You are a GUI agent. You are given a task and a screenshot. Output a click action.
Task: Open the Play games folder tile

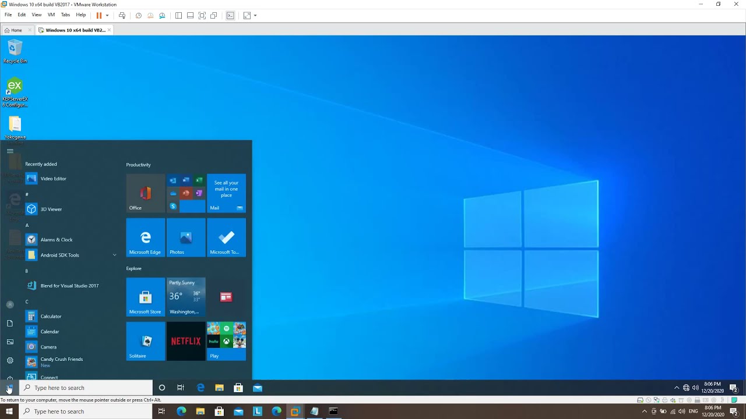226,341
